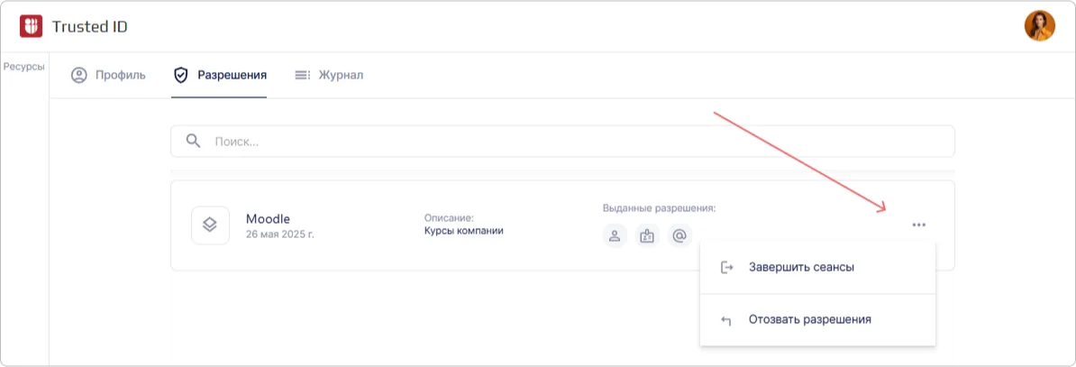Click the Trusted ID logo icon
This screenshot has height=367, width=1076.
(32, 26)
